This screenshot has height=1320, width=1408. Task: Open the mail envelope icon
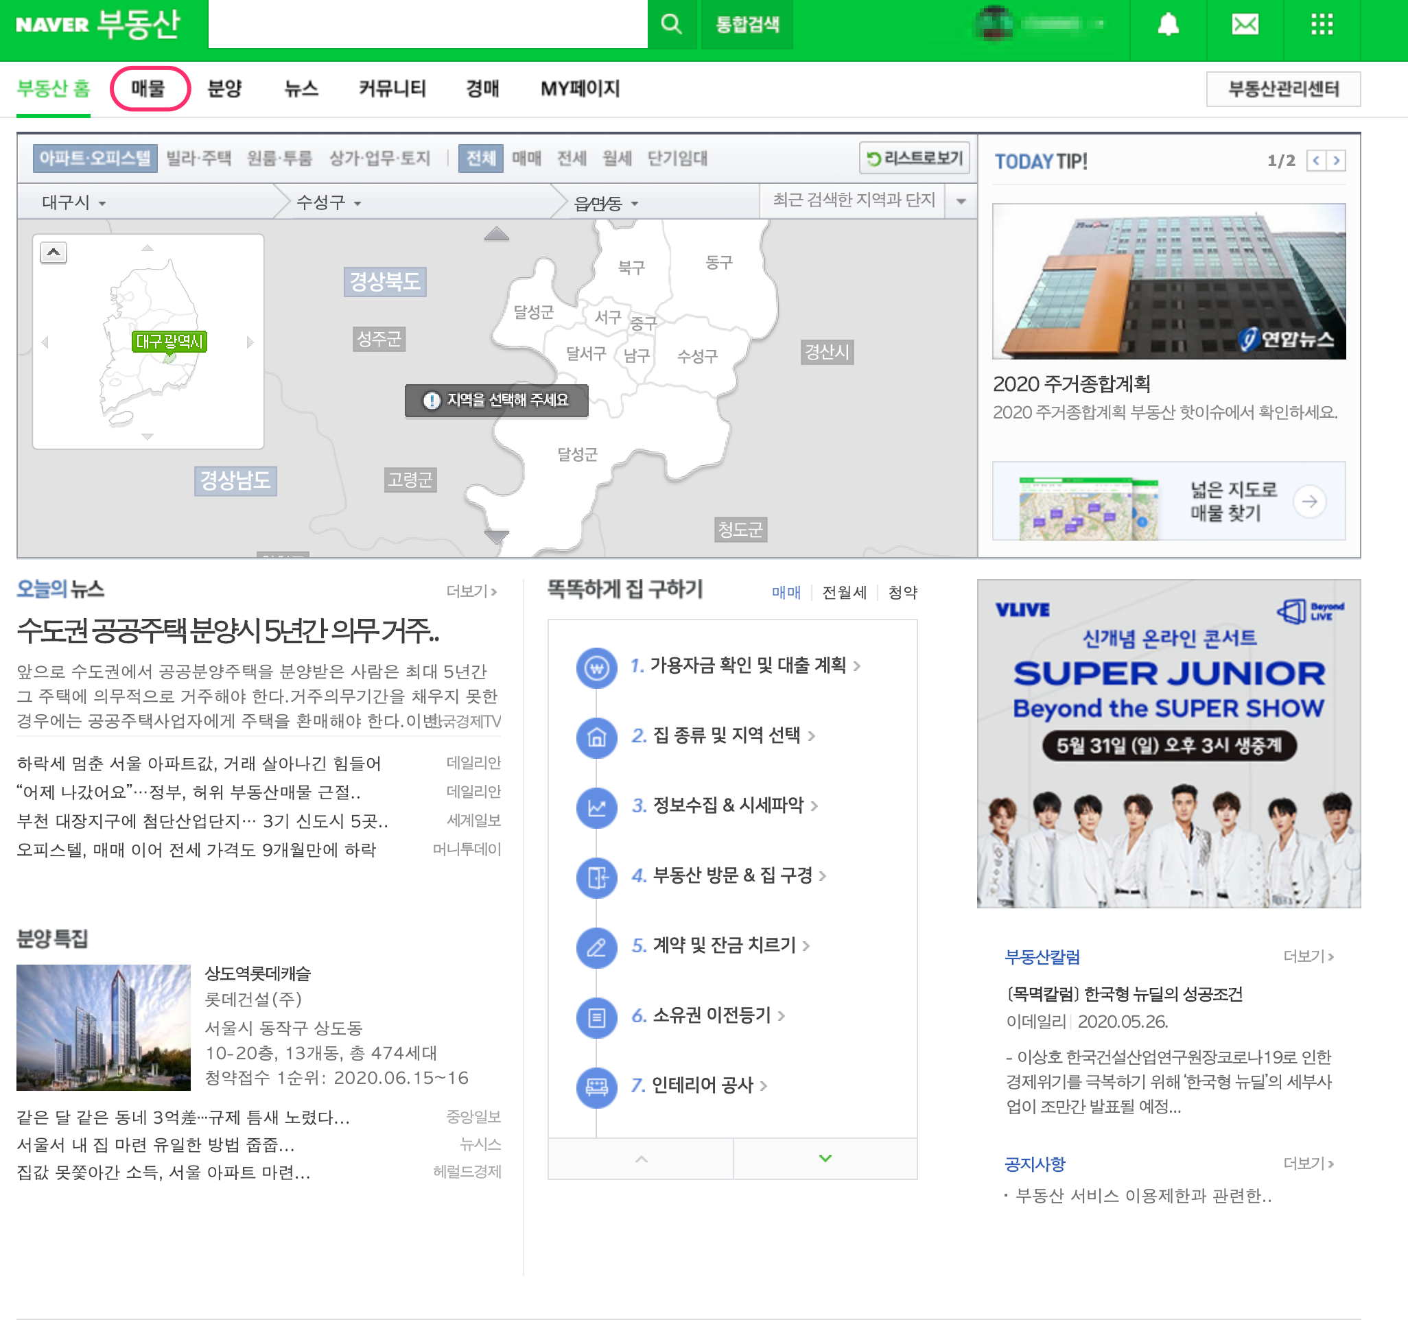pyautogui.click(x=1245, y=25)
